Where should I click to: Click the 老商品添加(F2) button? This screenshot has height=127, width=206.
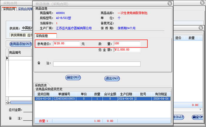click(20, 44)
